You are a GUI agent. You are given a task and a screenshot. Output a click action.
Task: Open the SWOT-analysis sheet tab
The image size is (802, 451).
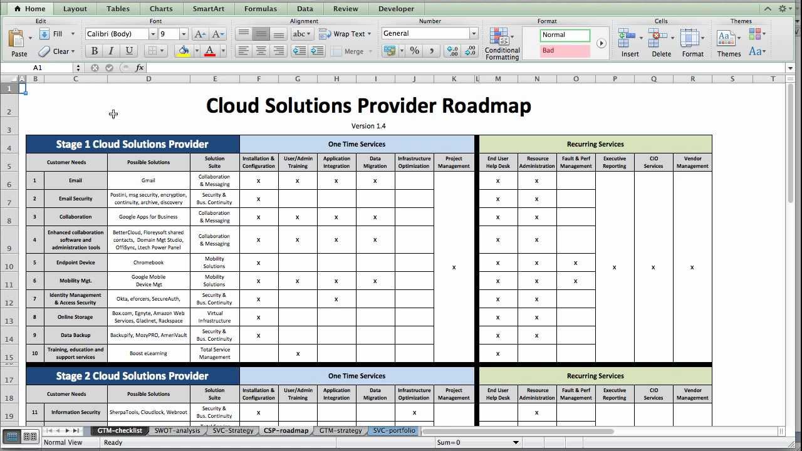coord(177,430)
